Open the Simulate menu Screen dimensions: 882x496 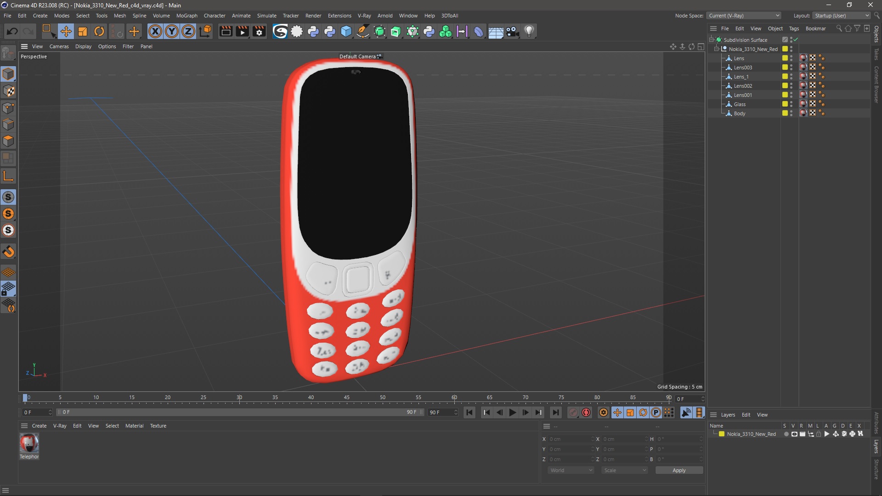coord(266,16)
